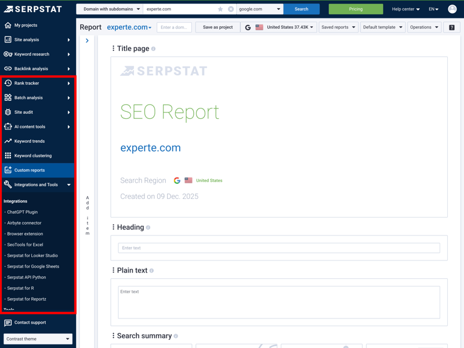The height and width of the screenshot is (348, 464).
Task: Click the info icon next to Heading
Action: [148, 227]
